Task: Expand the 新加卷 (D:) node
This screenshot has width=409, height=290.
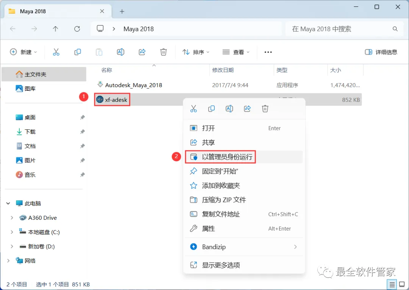Action: (x=12, y=246)
